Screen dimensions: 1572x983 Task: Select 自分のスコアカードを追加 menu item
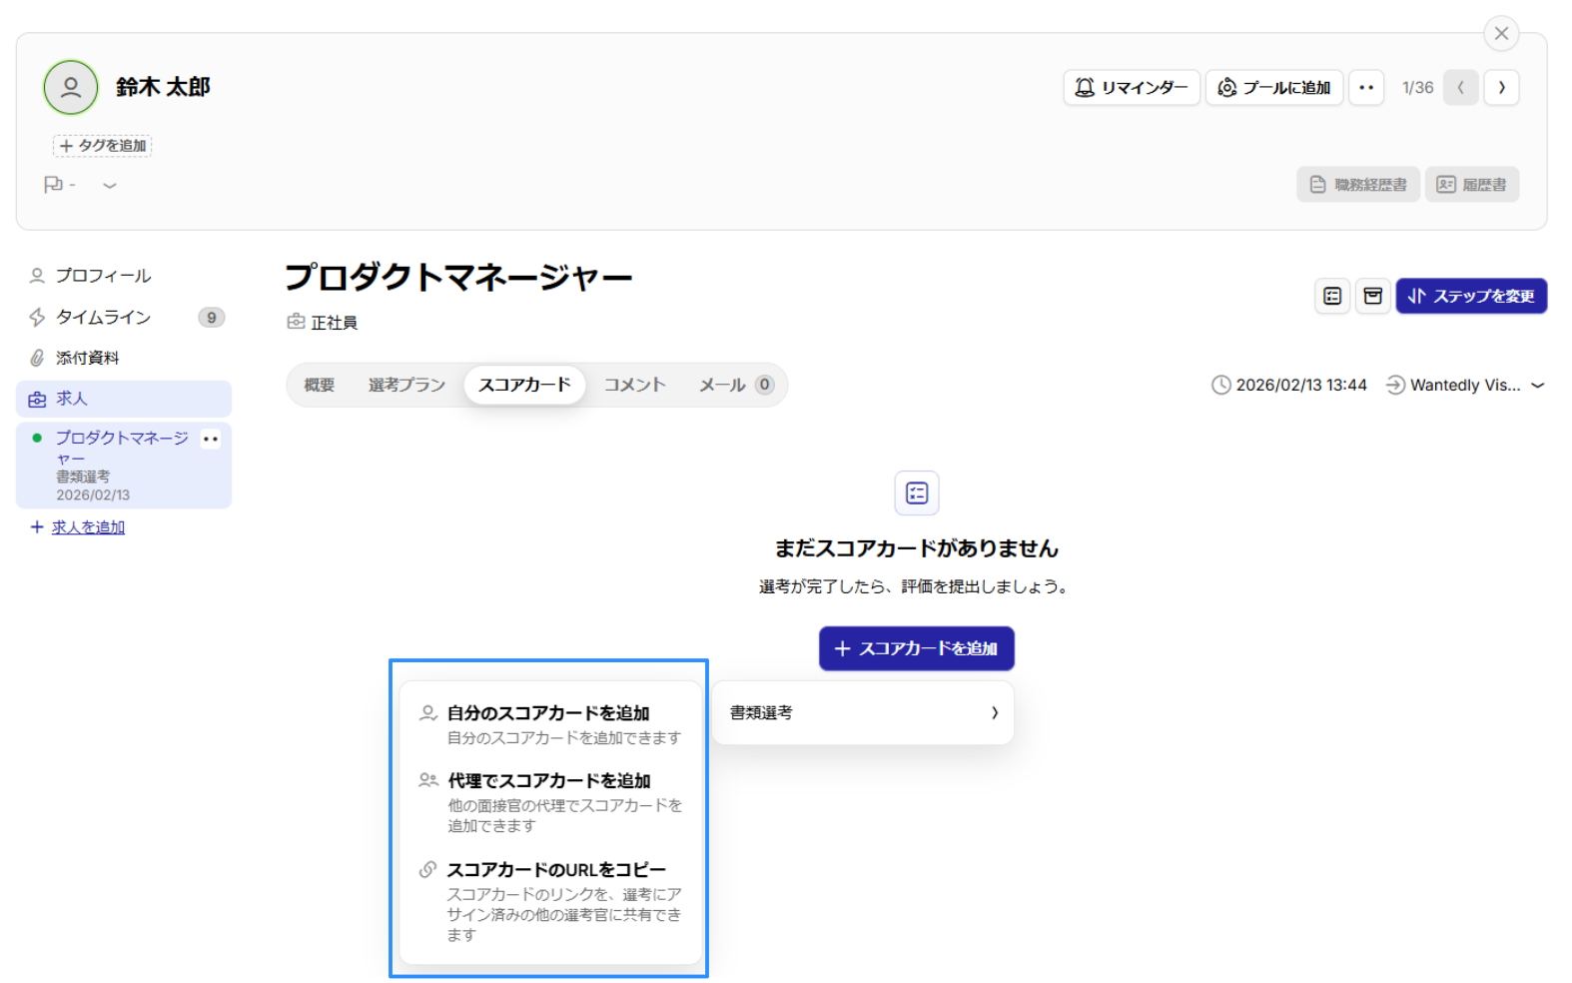[548, 713]
